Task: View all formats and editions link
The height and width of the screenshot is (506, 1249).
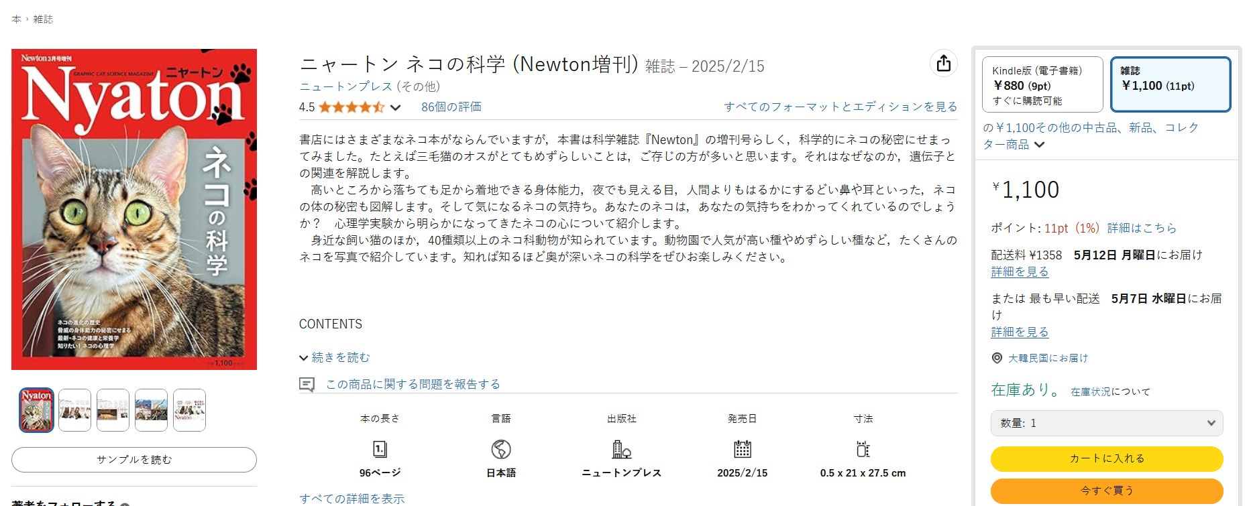Action: click(x=840, y=107)
